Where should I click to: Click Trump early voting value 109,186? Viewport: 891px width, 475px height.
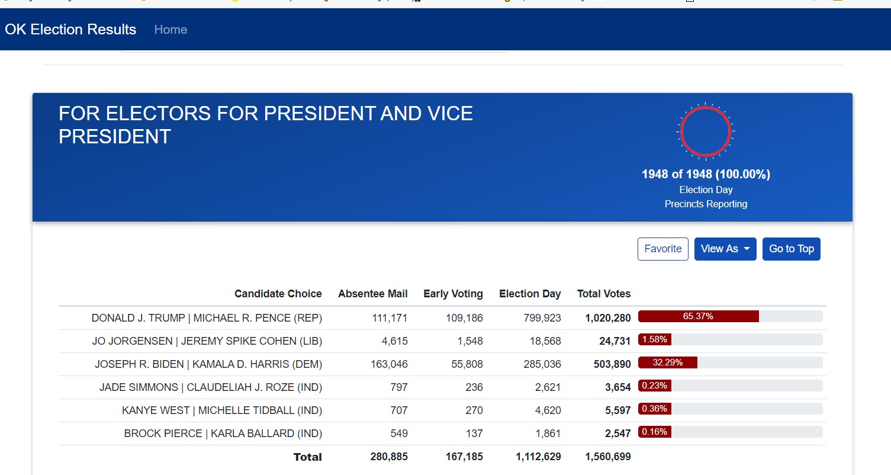tap(465, 318)
